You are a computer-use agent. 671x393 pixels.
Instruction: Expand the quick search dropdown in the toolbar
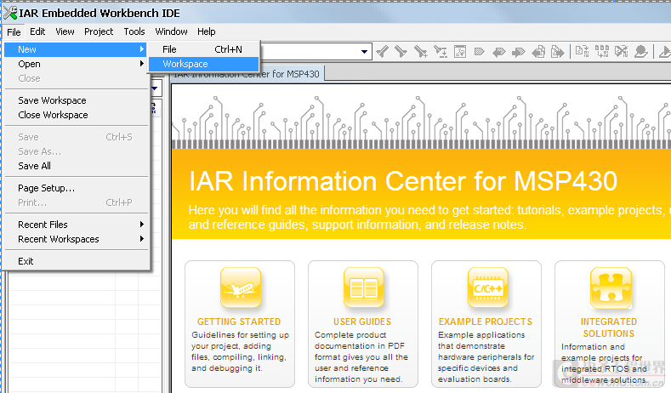365,52
